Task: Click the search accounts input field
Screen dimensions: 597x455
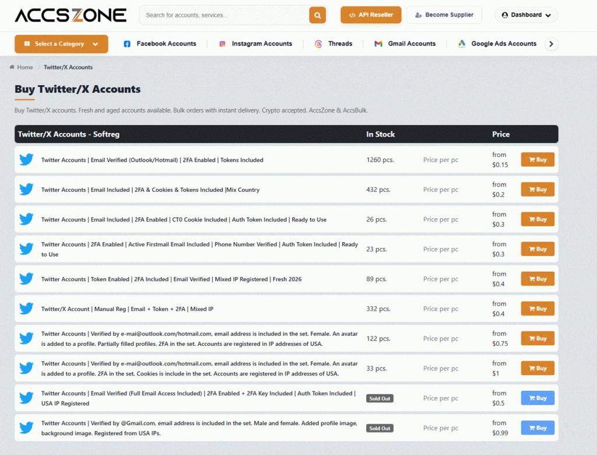Action: click(x=224, y=15)
